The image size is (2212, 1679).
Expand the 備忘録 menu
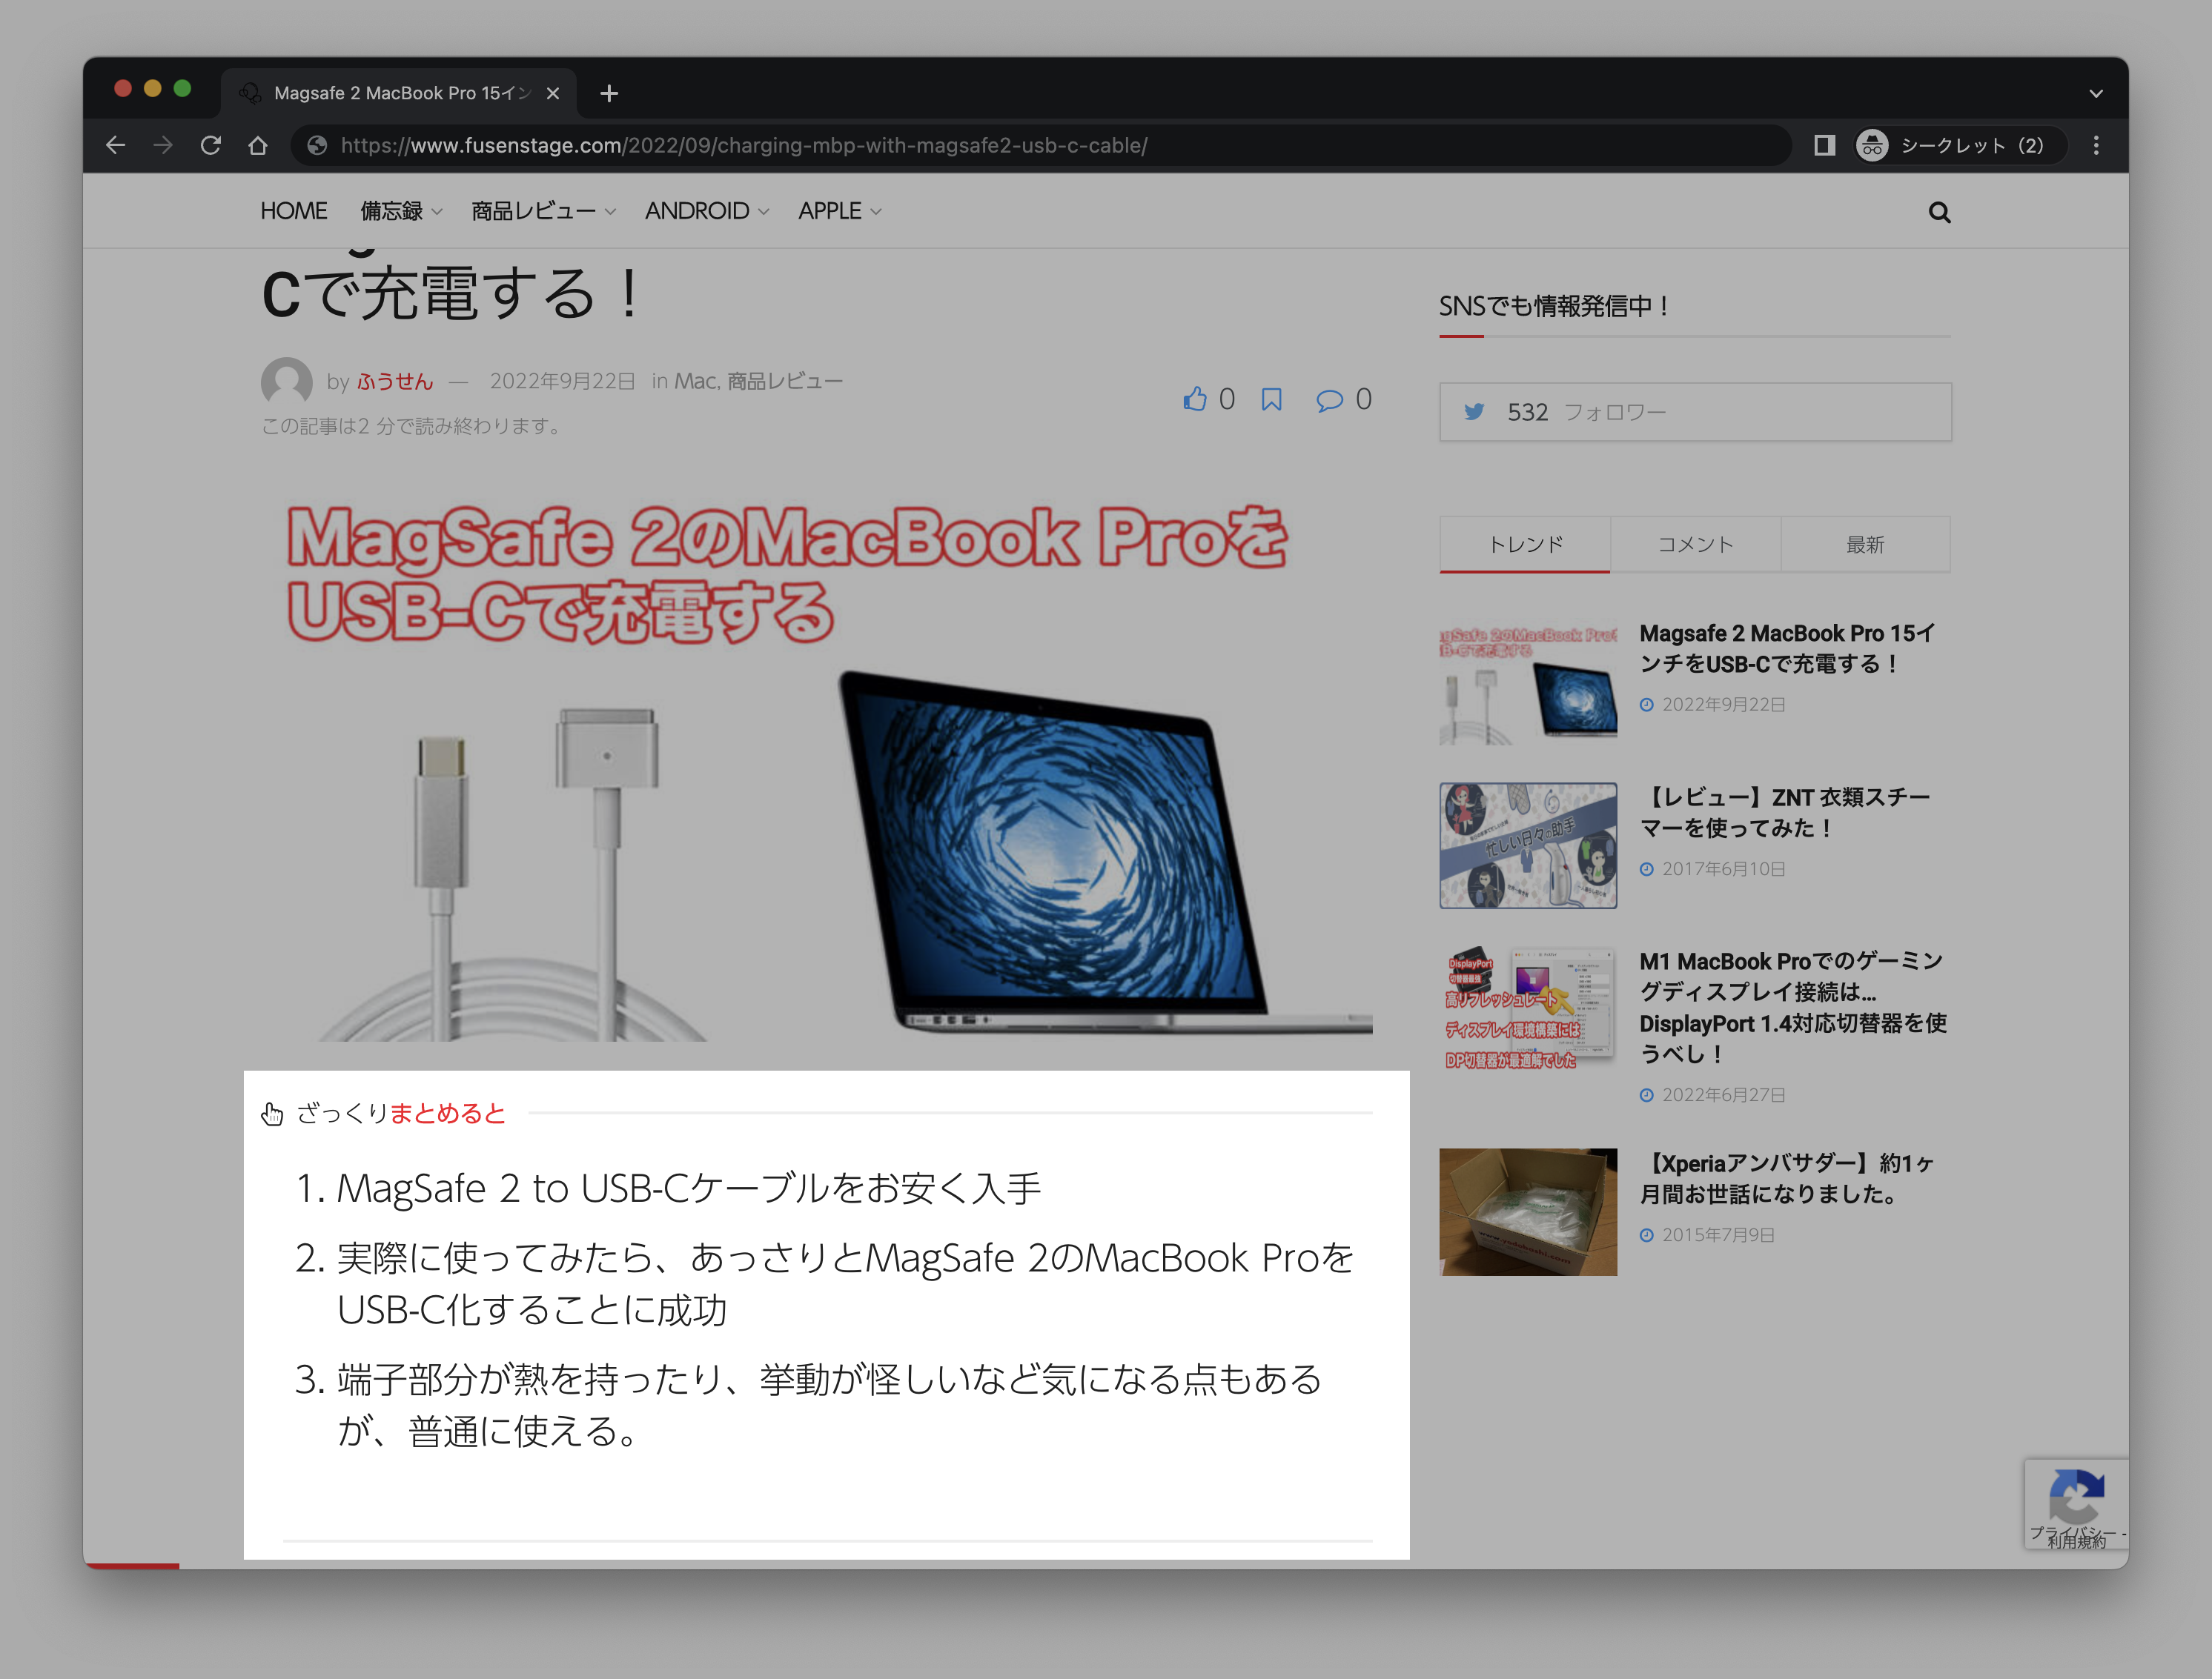(401, 211)
